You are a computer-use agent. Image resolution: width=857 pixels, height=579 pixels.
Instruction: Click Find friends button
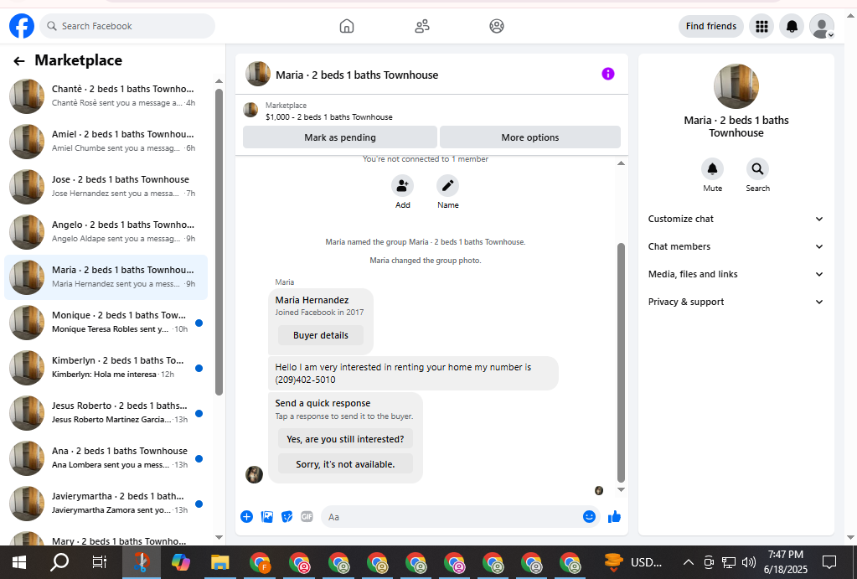[x=711, y=26]
